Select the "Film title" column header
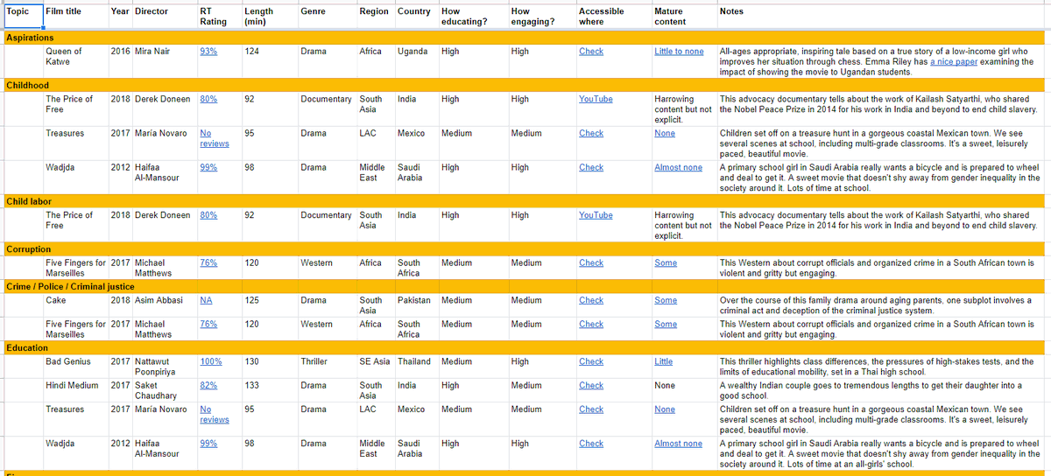This screenshot has width=1051, height=476. [x=75, y=17]
